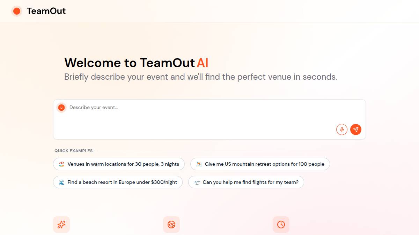Pick 'Find a beach resort in Europe' example
The image size is (419, 235).
(x=122, y=182)
